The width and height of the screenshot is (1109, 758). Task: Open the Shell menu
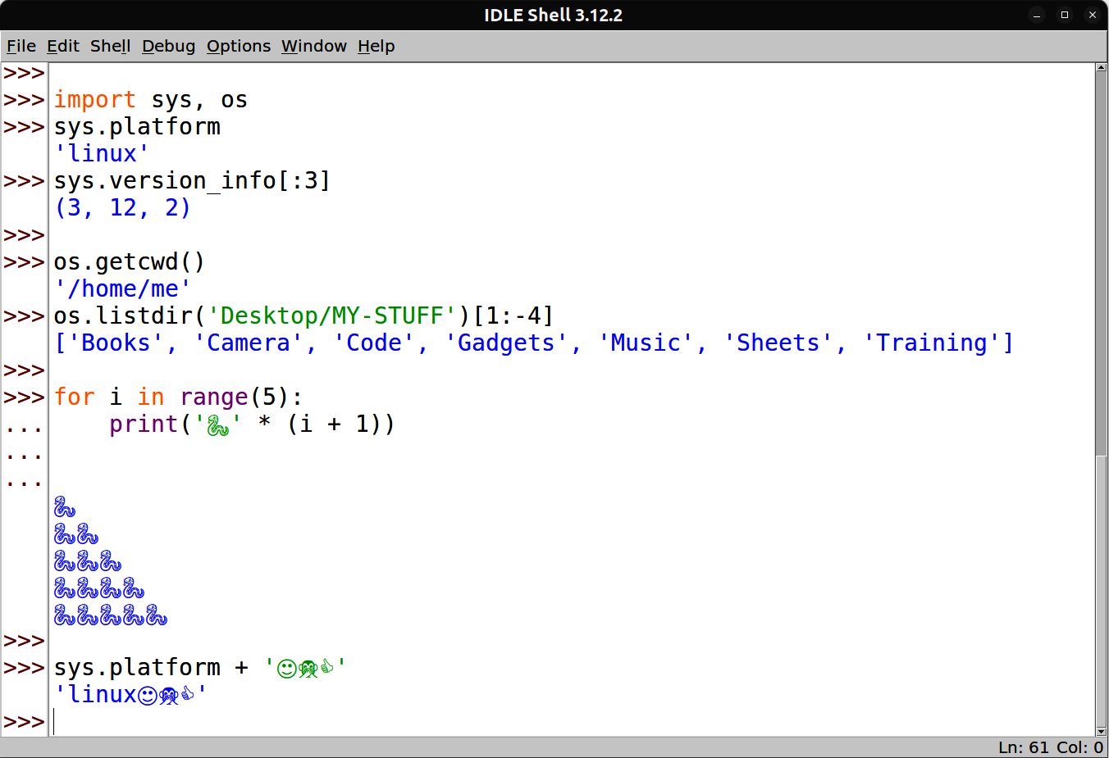[110, 46]
